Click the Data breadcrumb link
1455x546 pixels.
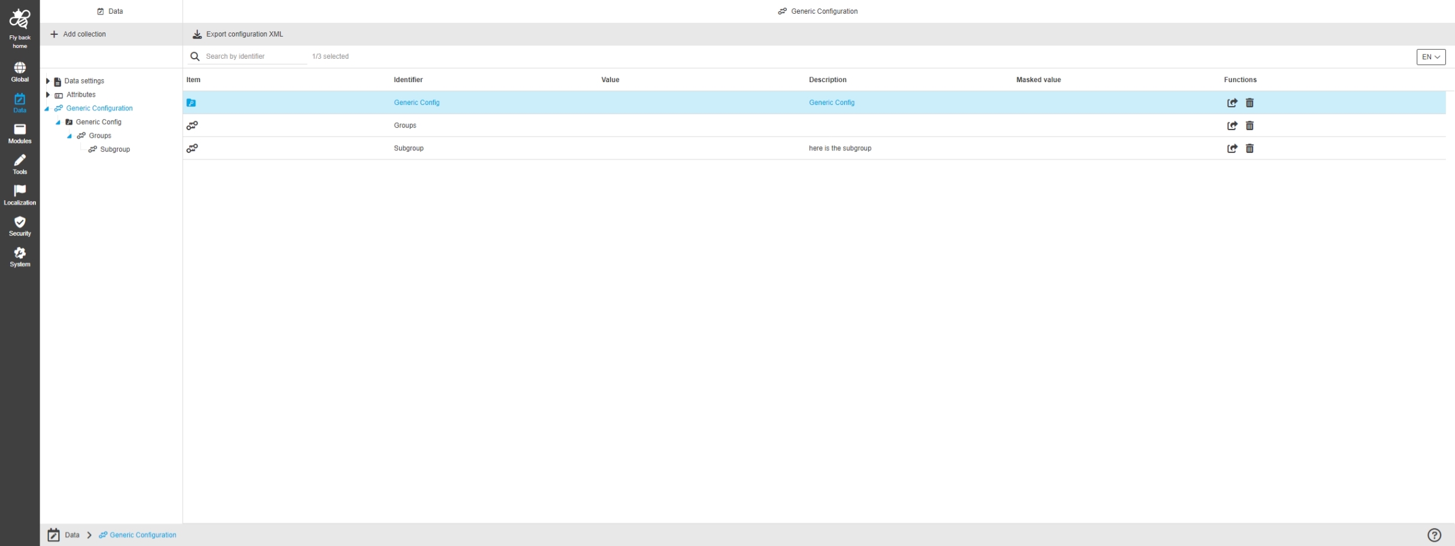(72, 535)
